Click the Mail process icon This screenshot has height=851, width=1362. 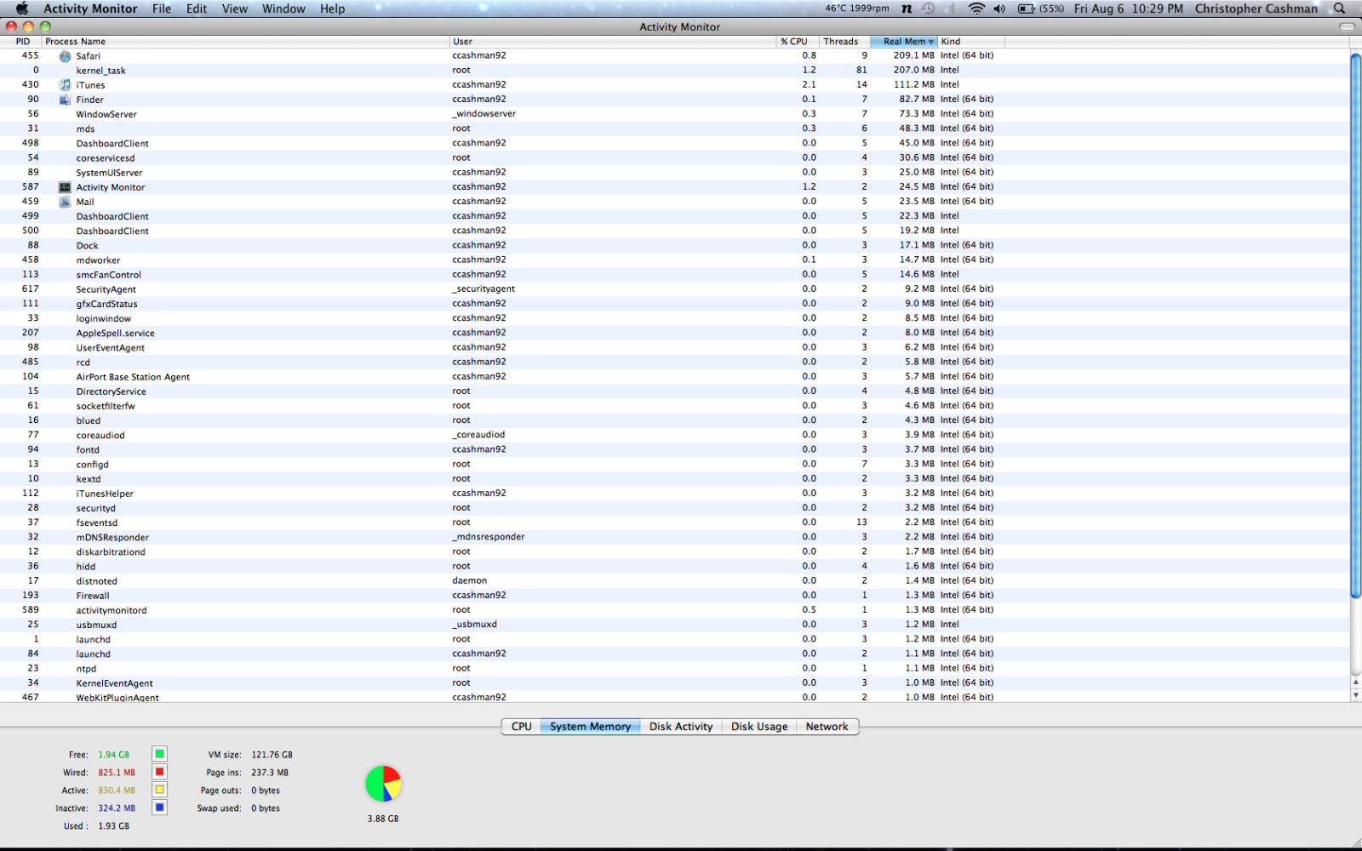[x=65, y=202]
